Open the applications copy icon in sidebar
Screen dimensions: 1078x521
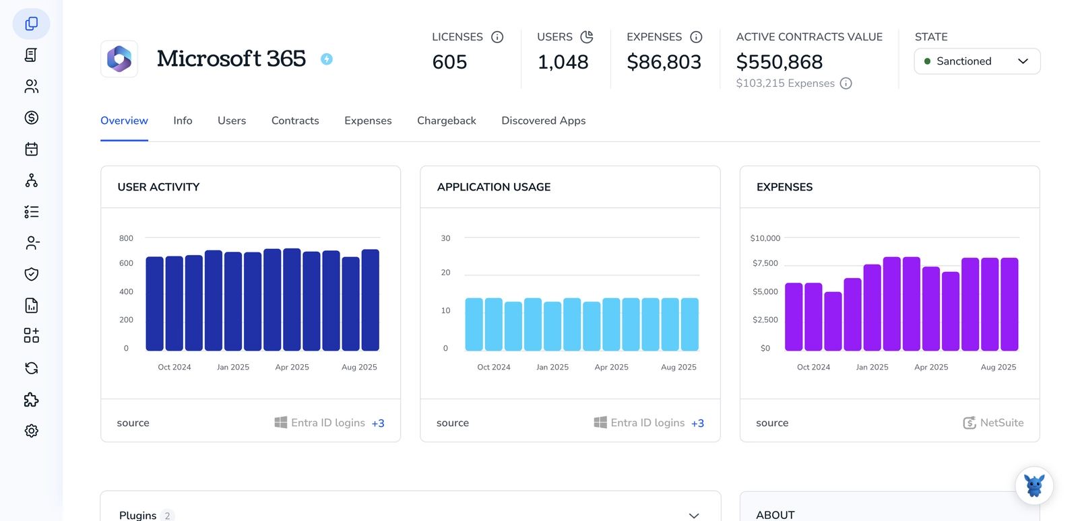tap(31, 24)
